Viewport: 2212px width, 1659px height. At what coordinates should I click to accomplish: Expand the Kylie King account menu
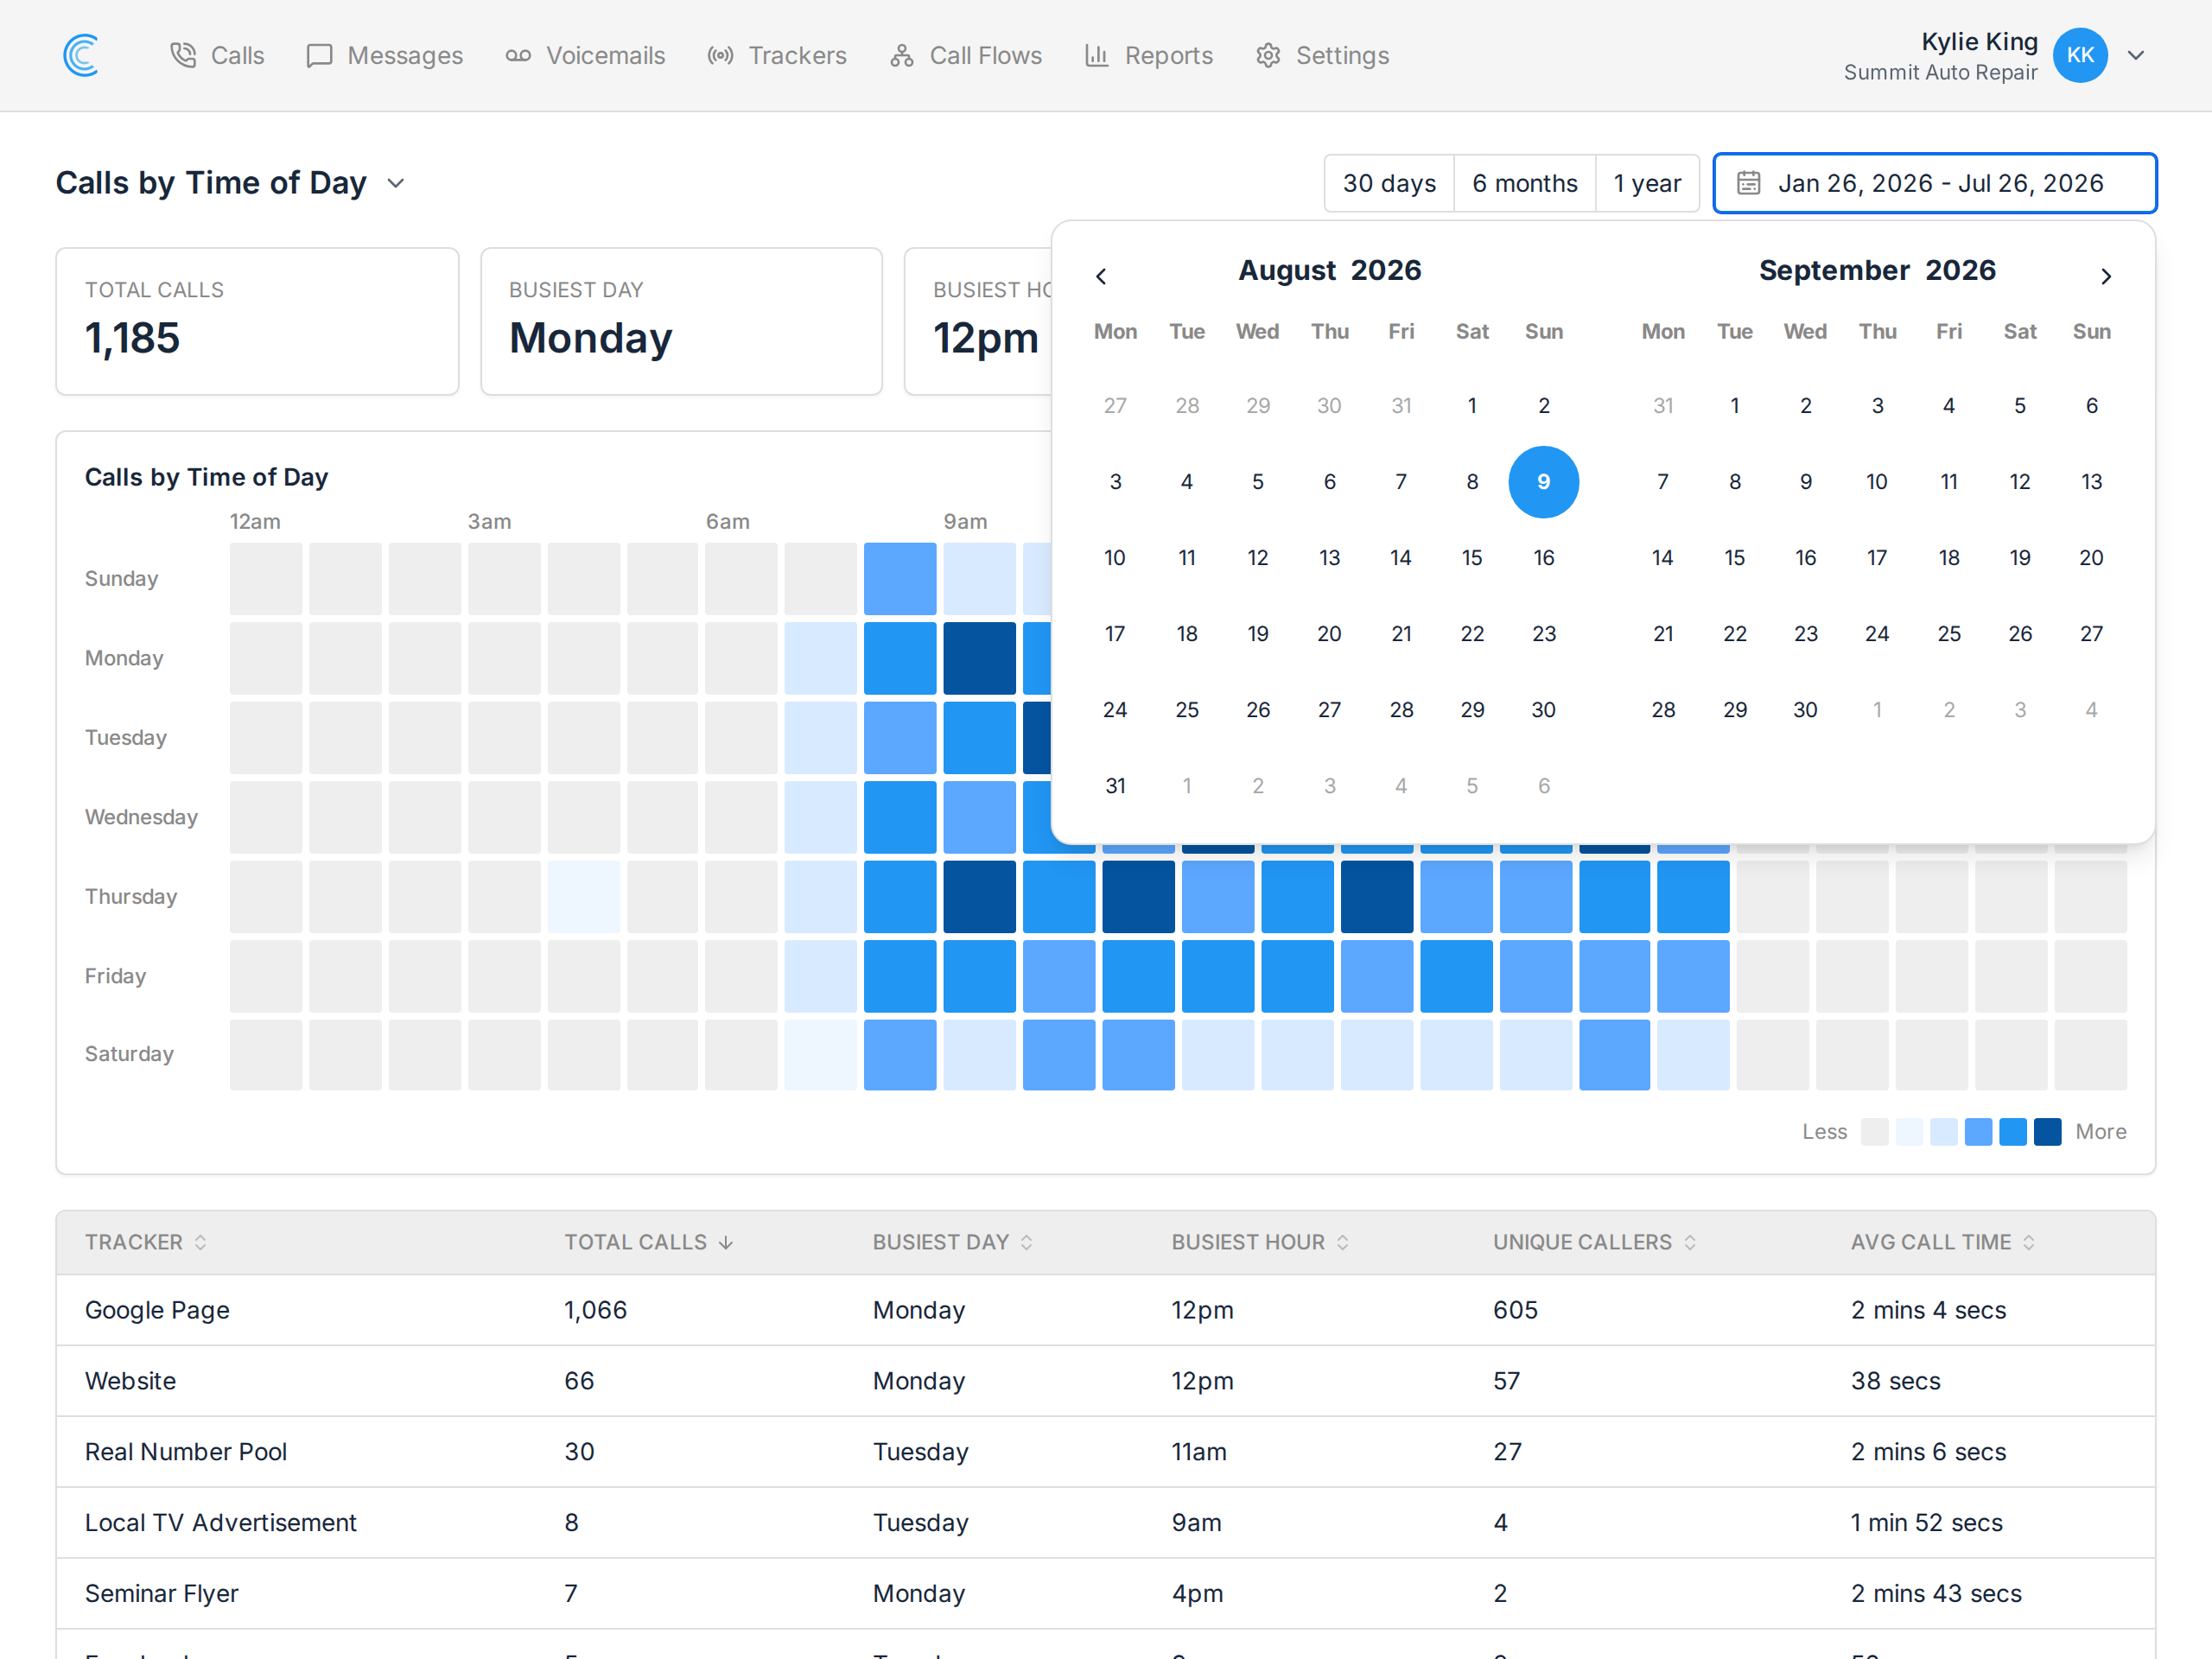[2136, 55]
